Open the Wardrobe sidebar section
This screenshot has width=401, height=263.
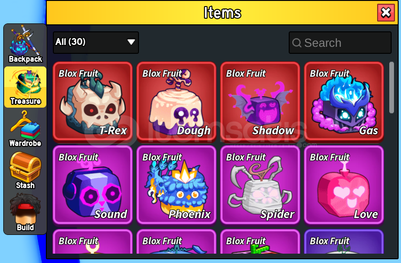(x=25, y=129)
